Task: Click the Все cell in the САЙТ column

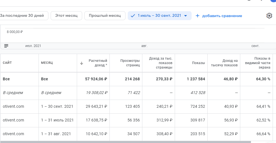Action: click(x=6, y=79)
